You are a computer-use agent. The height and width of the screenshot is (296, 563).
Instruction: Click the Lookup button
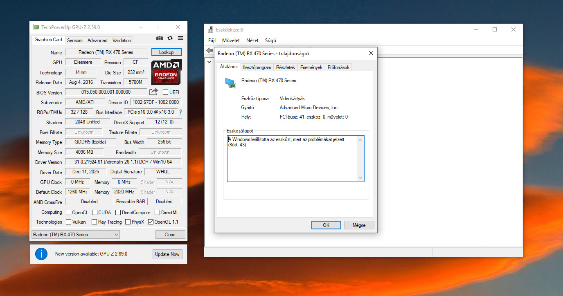[x=167, y=52]
